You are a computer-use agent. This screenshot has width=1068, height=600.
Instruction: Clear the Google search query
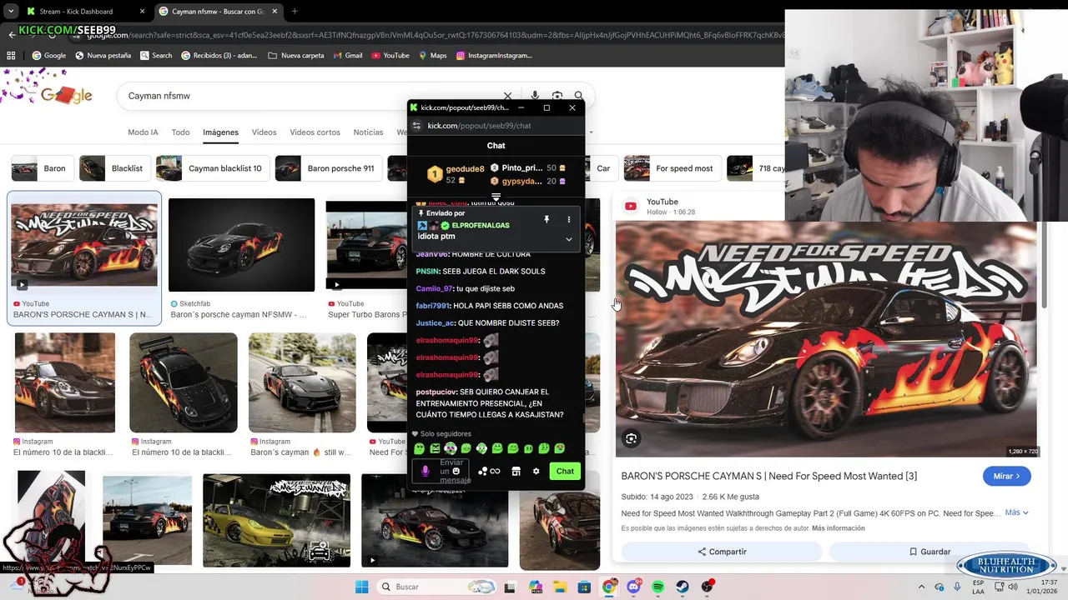coord(507,96)
